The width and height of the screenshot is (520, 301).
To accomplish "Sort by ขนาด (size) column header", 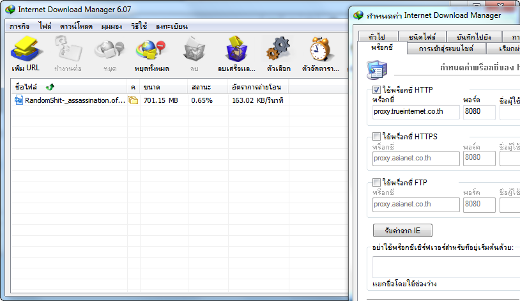I will 164,87.
